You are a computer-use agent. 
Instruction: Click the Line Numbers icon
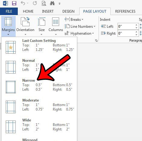(x=67, y=26)
